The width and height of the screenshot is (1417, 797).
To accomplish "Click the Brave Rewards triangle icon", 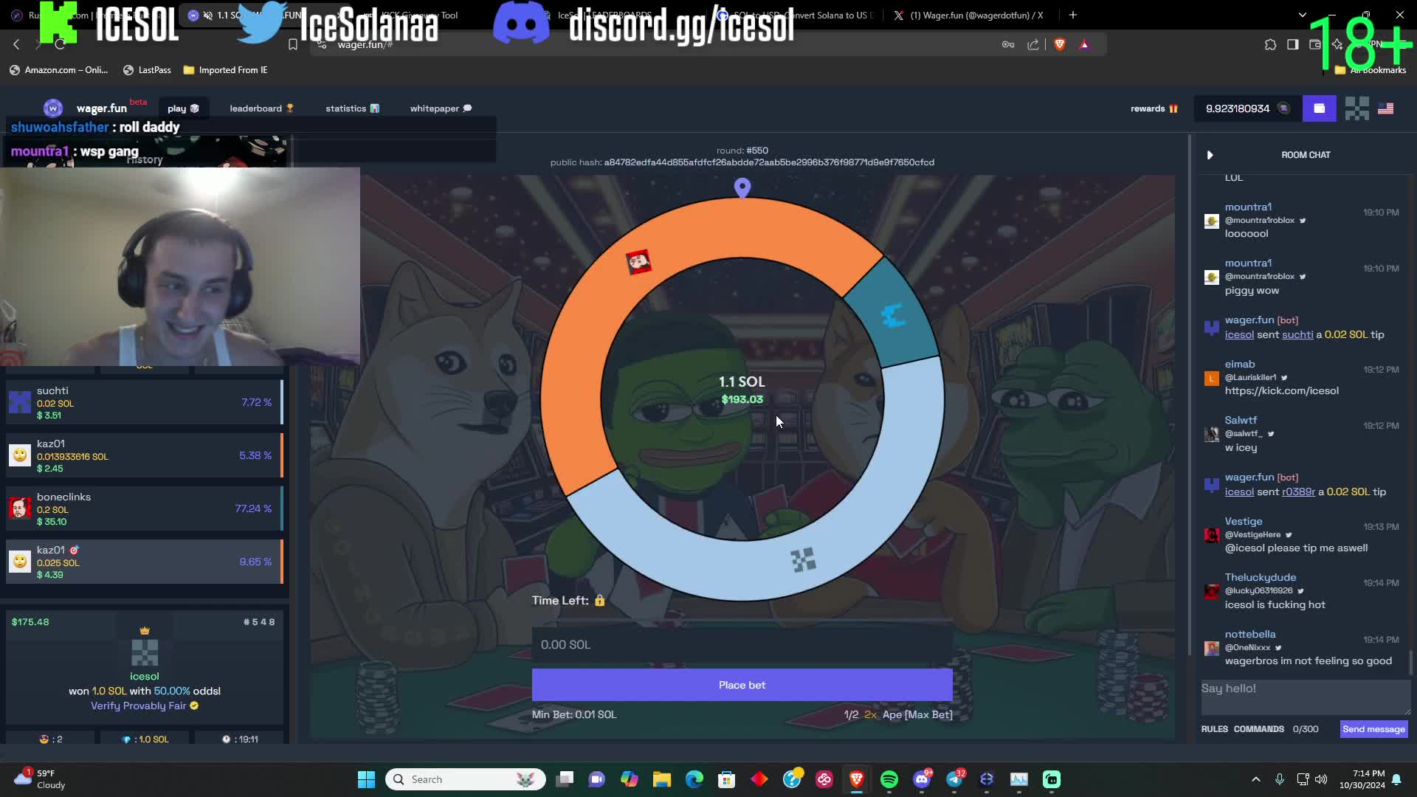I will [1084, 44].
